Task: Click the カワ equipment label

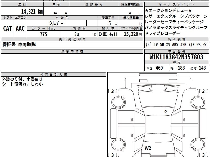Action: click(x=168, y=44)
